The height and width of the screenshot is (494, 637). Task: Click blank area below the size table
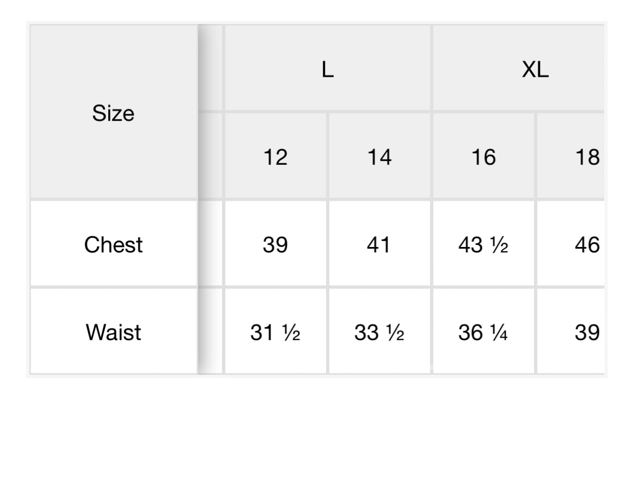click(318, 435)
